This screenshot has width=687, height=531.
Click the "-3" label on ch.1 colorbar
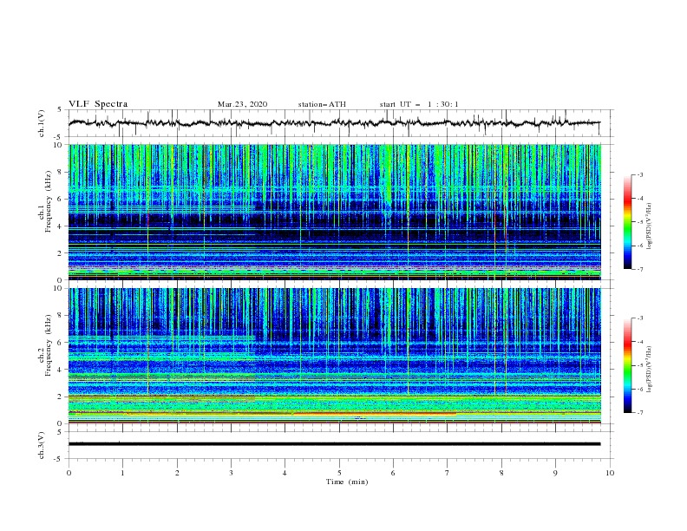[x=639, y=174]
